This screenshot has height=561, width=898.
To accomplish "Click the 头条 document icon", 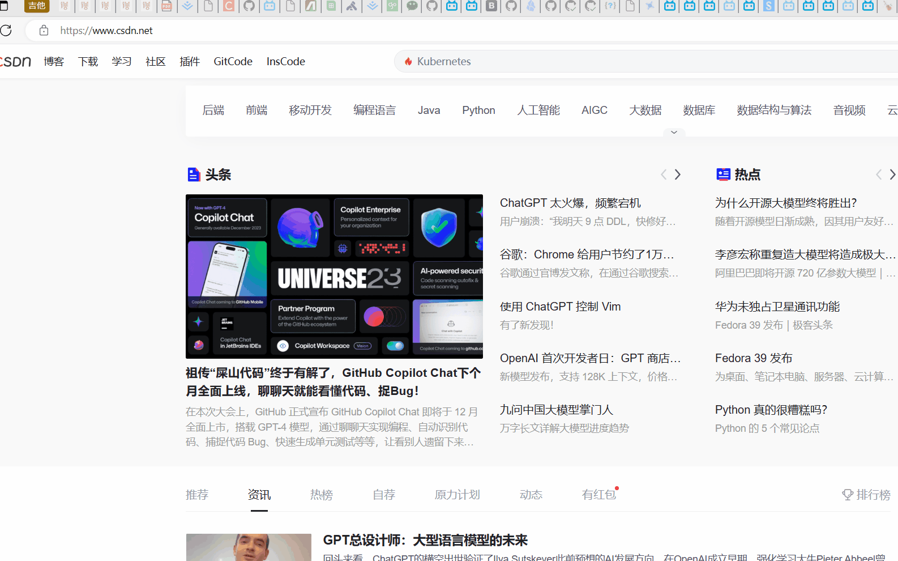I will (194, 175).
